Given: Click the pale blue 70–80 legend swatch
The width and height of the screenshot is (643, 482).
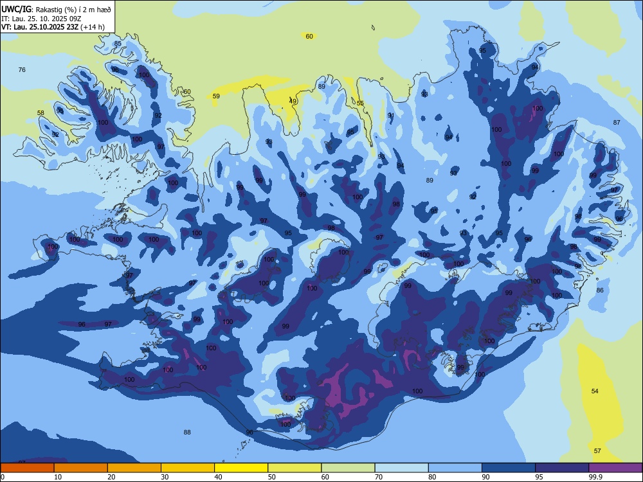Looking at the screenshot, I should coord(401,468).
